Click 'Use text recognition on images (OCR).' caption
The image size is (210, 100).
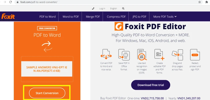click(x=142, y=68)
